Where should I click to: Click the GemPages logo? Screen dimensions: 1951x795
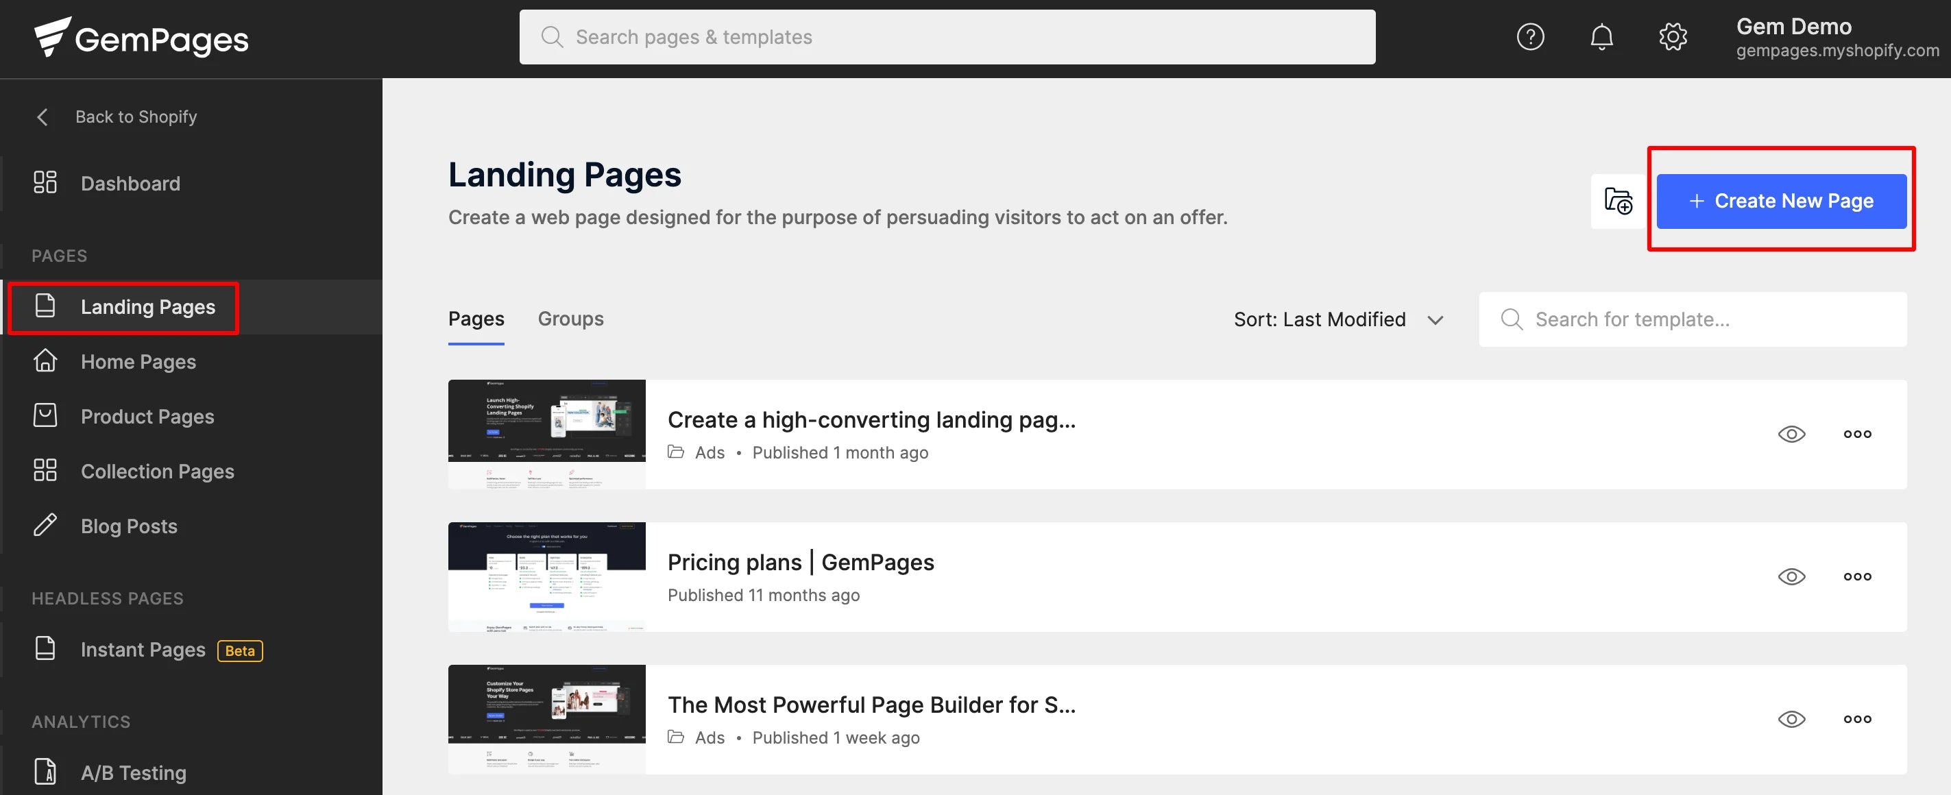pyautogui.click(x=141, y=37)
